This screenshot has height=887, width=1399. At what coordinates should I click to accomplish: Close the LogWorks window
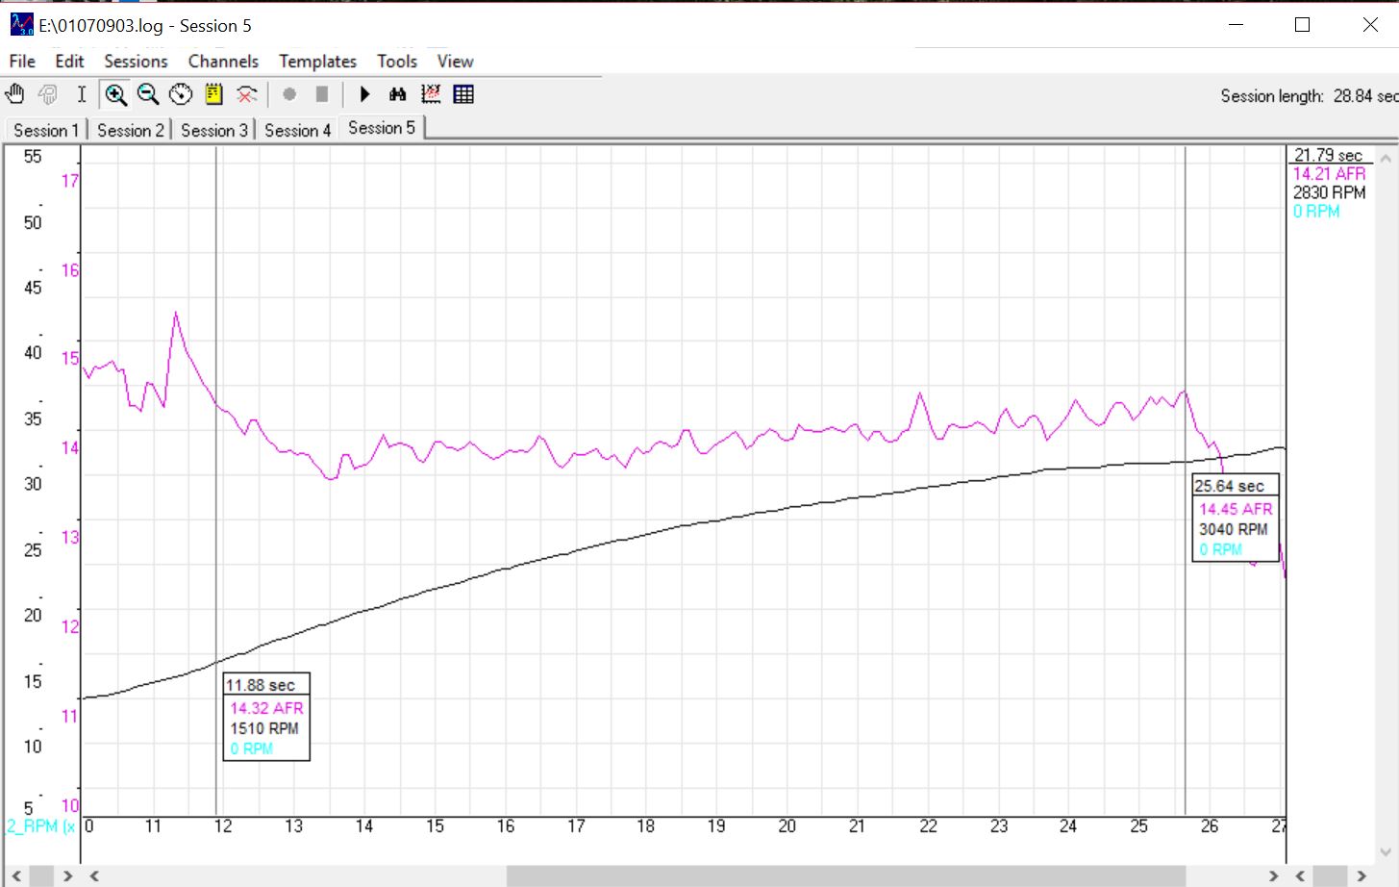click(1370, 25)
